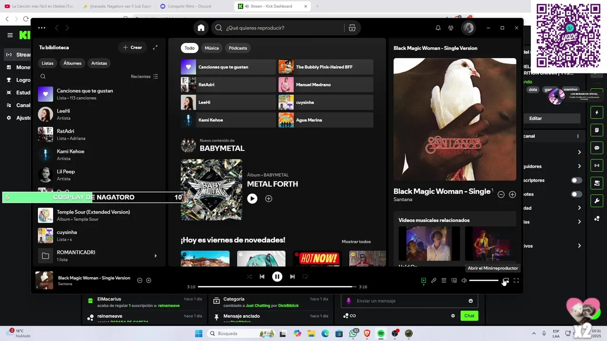Skip to the previous track

coord(262,277)
